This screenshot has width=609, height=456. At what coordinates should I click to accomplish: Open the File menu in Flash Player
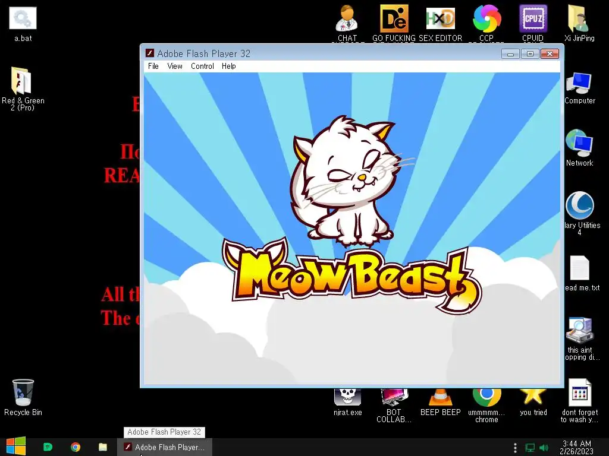(x=153, y=66)
